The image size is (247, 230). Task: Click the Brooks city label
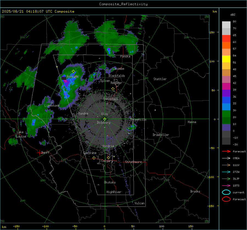tap(195, 191)
